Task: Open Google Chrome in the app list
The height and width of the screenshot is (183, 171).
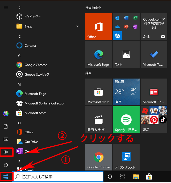Action: 36,65
